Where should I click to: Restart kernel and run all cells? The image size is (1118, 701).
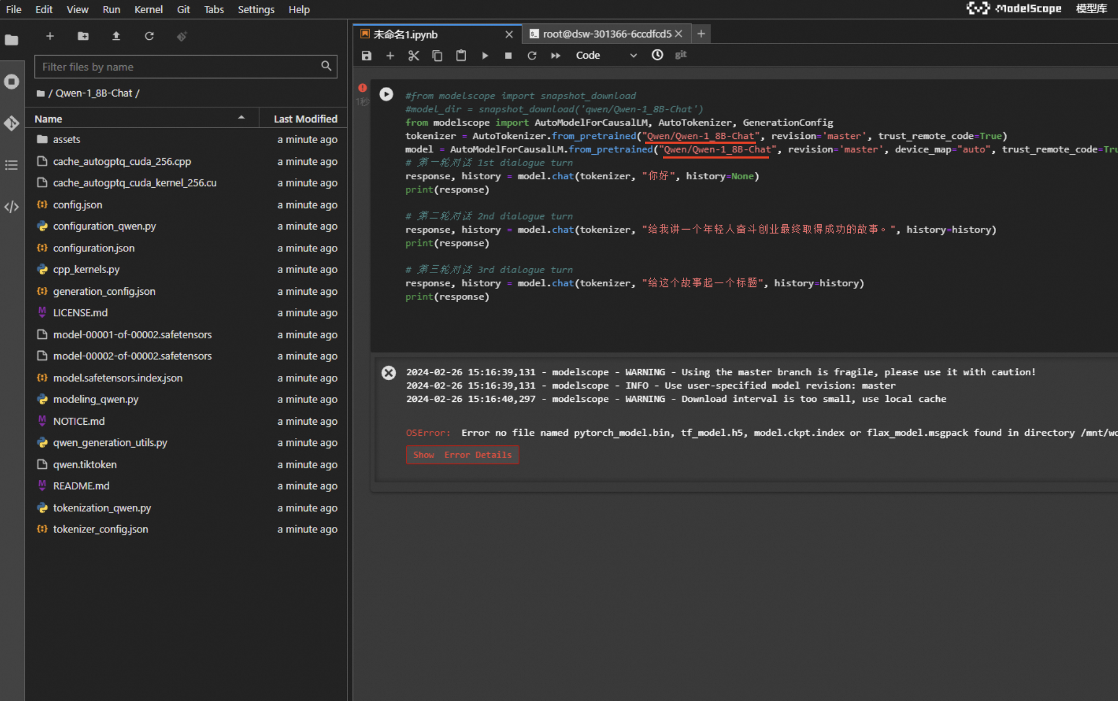(x=555, y=56)
